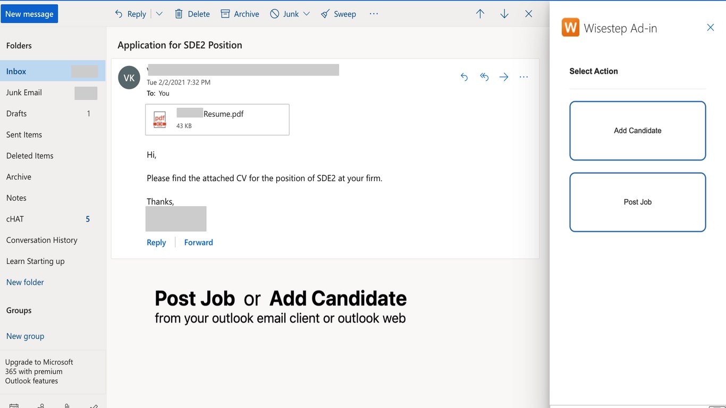Click the Delete trash icon in toolbar

pyautogui.click(x=179, y=14)
